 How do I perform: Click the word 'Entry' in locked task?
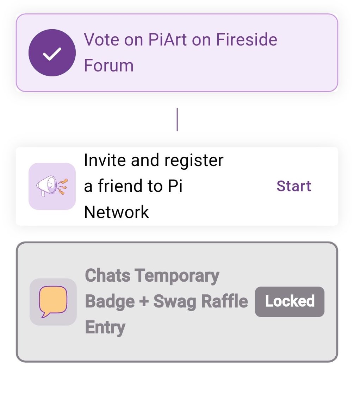pyautogui.click(x=105, y=327)
